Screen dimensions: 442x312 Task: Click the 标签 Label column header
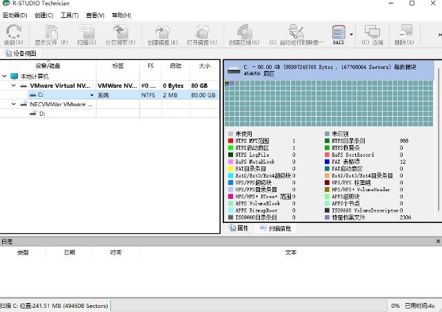point(118,66)
